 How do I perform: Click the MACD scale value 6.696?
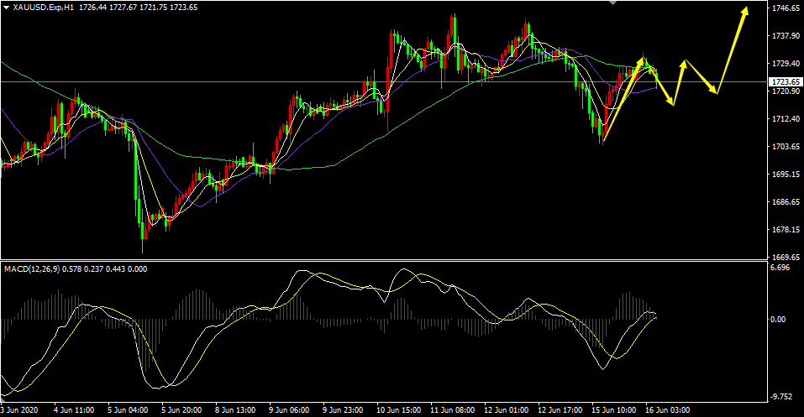coord(780,268)
